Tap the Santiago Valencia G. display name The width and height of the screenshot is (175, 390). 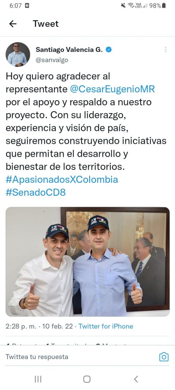(69, 50)
